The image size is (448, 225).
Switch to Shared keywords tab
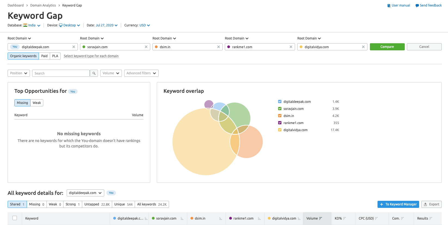coord(17,204)
